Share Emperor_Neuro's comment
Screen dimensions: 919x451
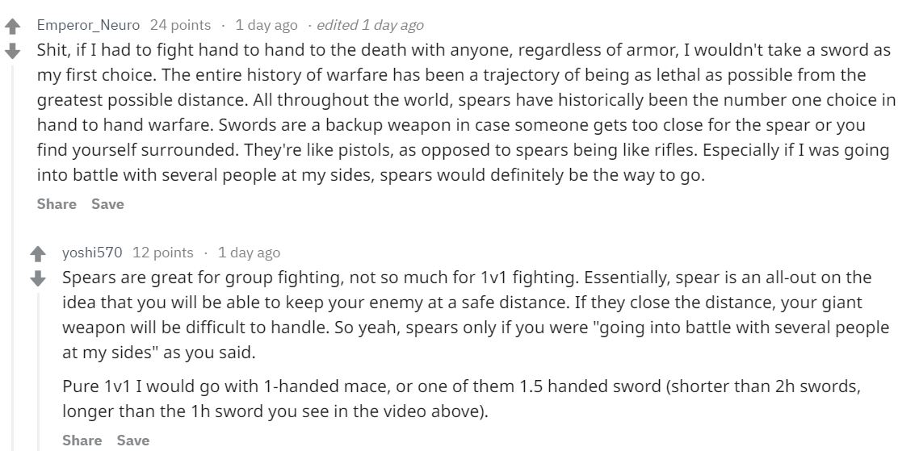pyautogui.click(x=57, y=204)
